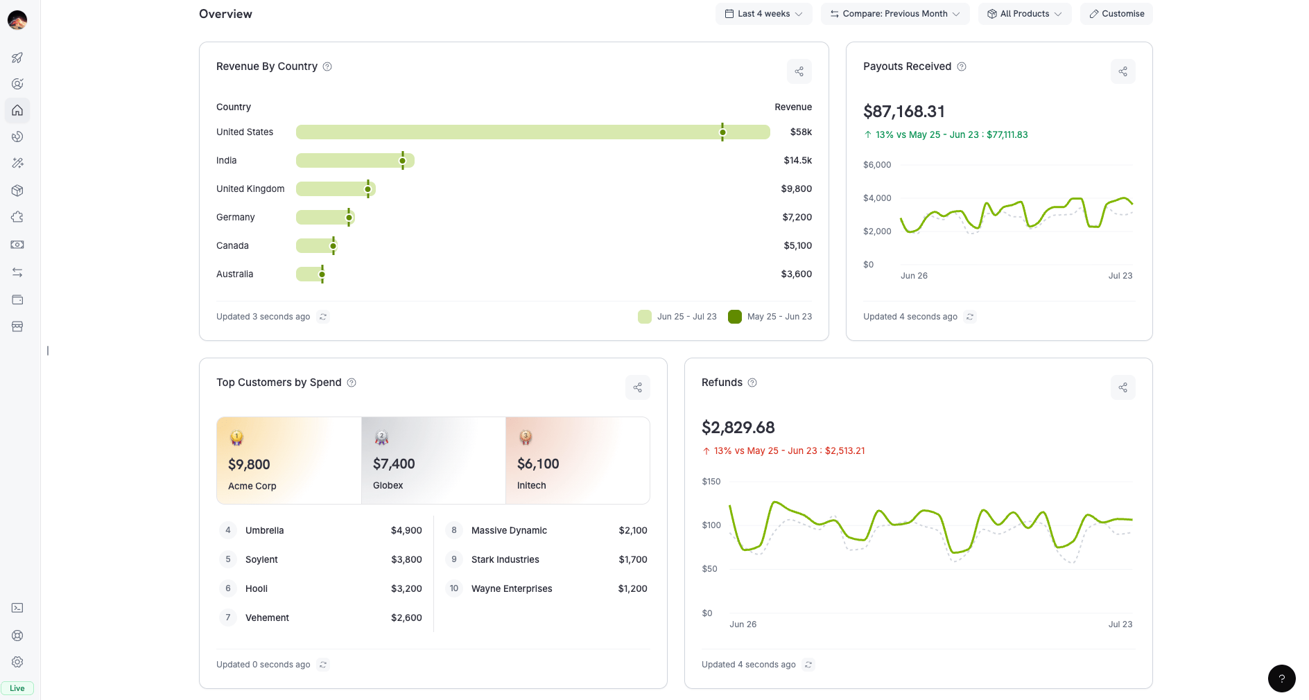The image size is (1309, 700).
Task: Open the Last 4 weeks date range dropdown
Action: point(763,14)
